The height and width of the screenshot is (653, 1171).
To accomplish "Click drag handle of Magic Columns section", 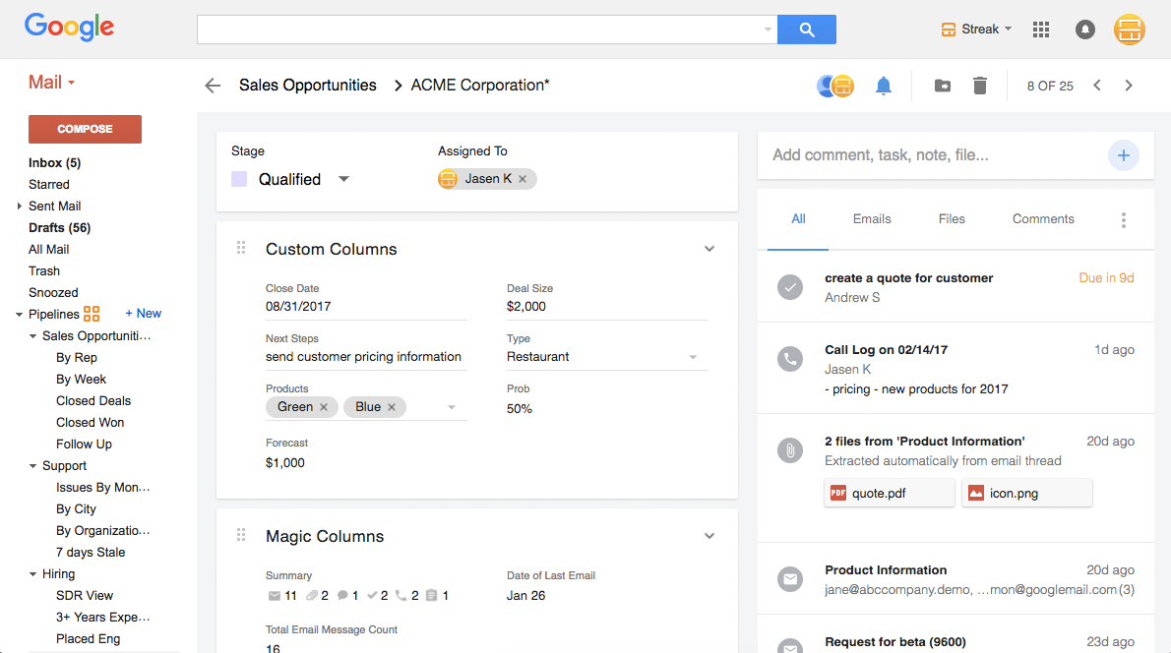I will pos(240,535).
